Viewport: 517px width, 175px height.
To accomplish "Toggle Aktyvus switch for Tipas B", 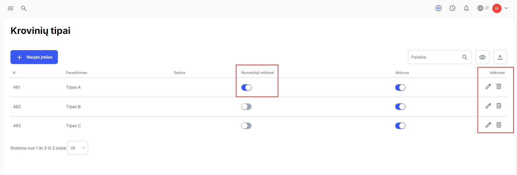I will tap(400, 107).
